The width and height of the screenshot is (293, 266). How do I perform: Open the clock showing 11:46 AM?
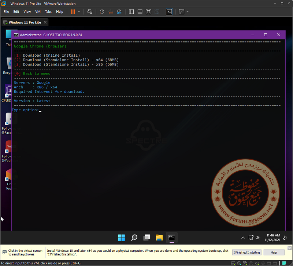[272, 237]
